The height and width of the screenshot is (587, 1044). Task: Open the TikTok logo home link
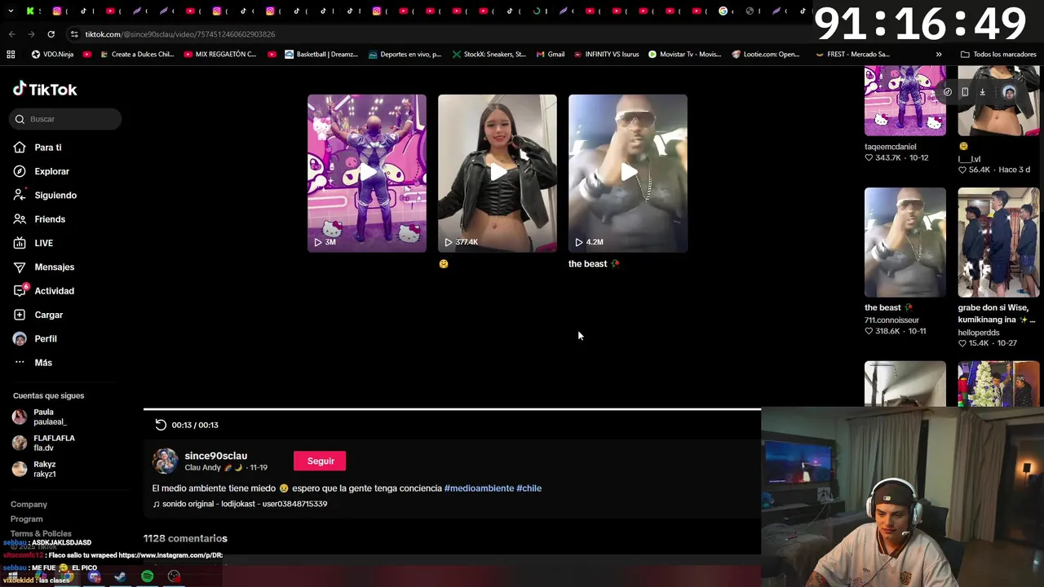click(x=45, y=89)
